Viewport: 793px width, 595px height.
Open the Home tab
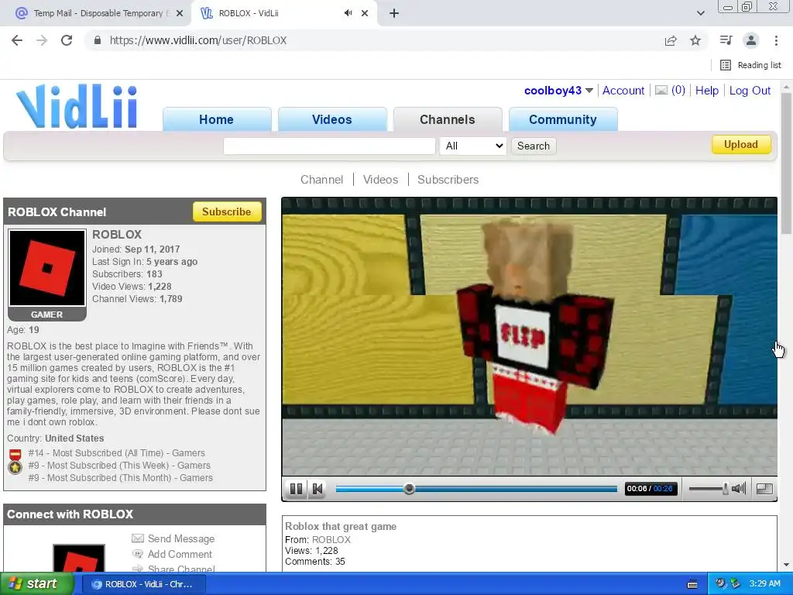217,119
